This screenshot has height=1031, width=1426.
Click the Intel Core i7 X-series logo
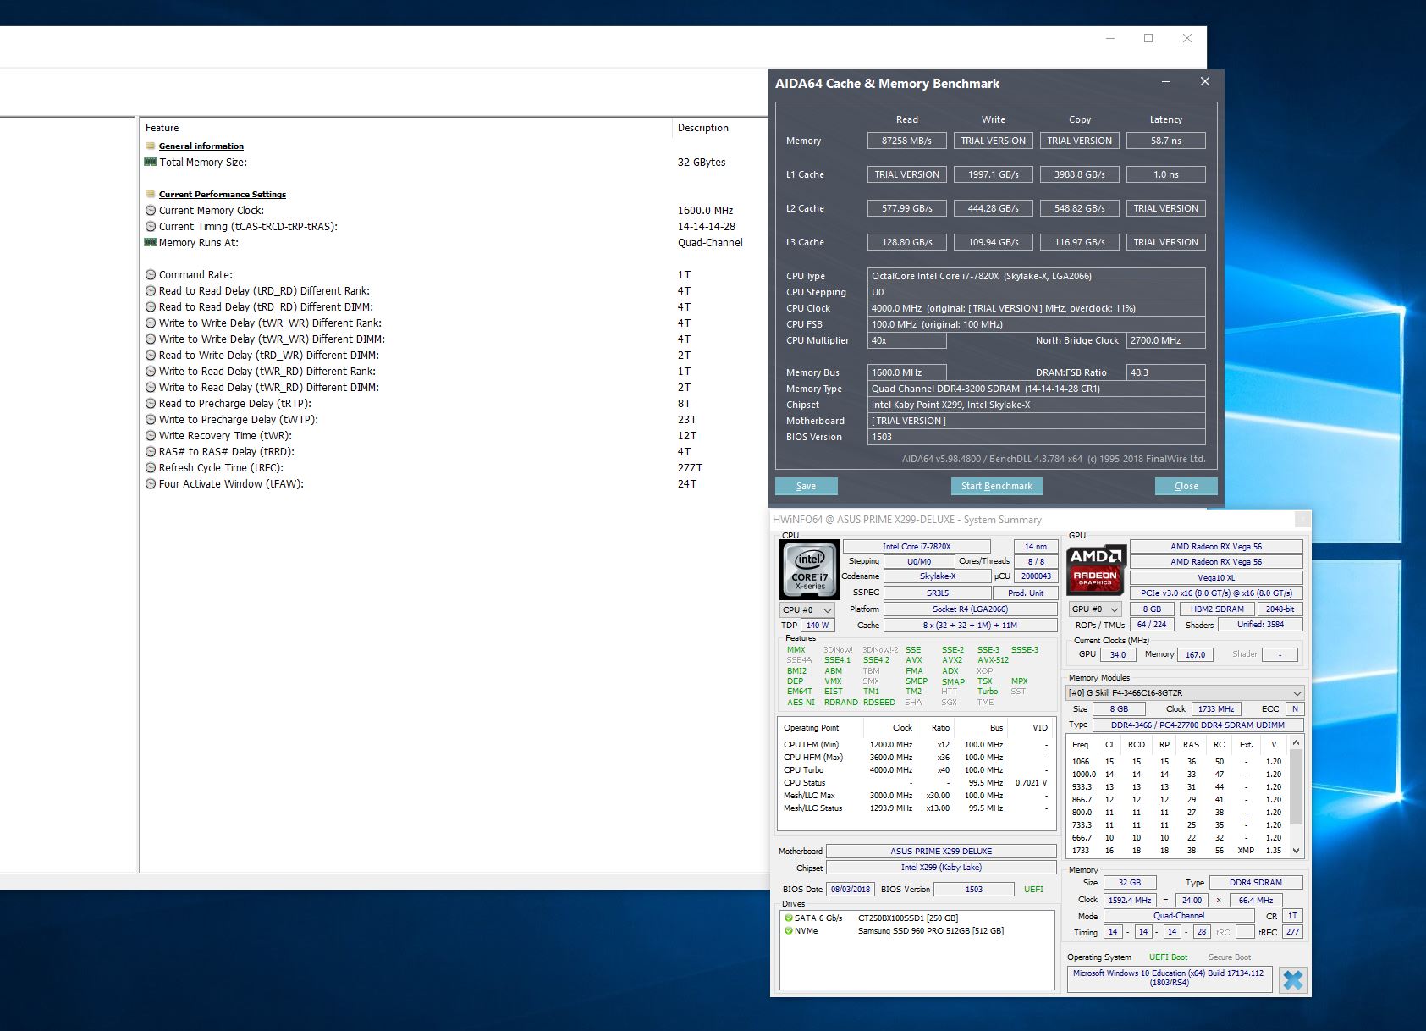click(810, 570)
